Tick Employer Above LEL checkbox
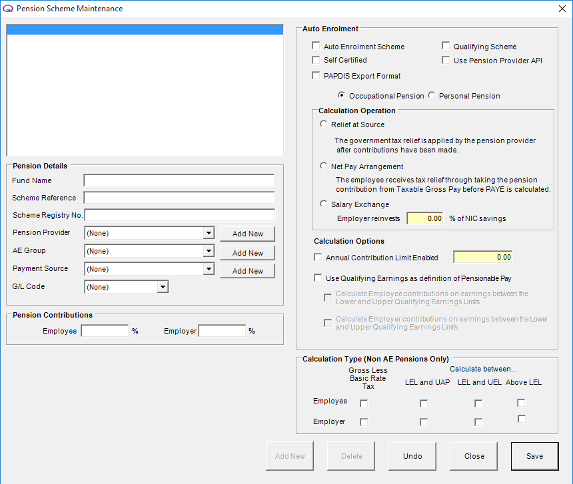The image size is (573, 484). click(522, 419)
